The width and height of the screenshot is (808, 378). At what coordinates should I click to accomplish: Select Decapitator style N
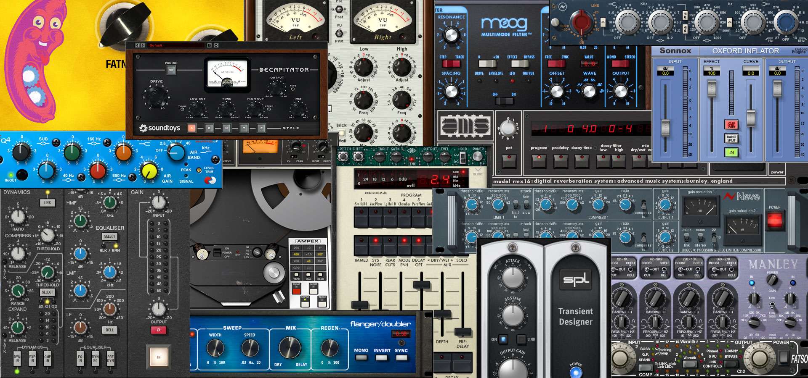coord(226,128)
